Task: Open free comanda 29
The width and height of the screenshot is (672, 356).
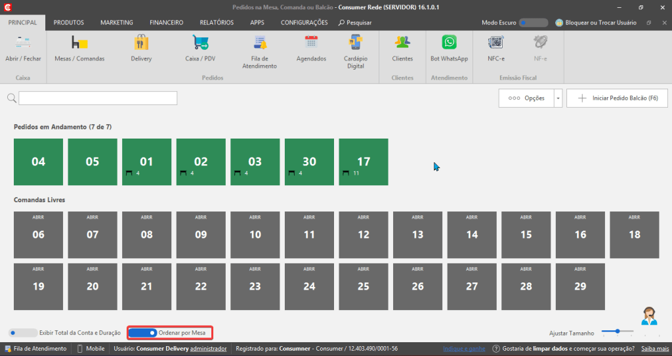Action: (x=580, y=286)
